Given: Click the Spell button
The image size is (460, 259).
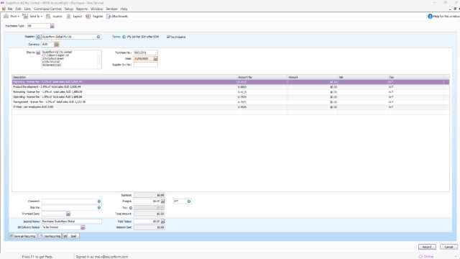Looking at the screenshot, I should coord(71,236).
